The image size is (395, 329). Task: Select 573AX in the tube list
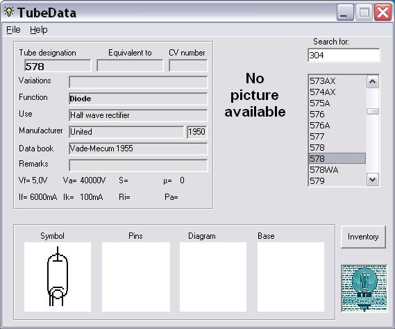coord(337,81)
